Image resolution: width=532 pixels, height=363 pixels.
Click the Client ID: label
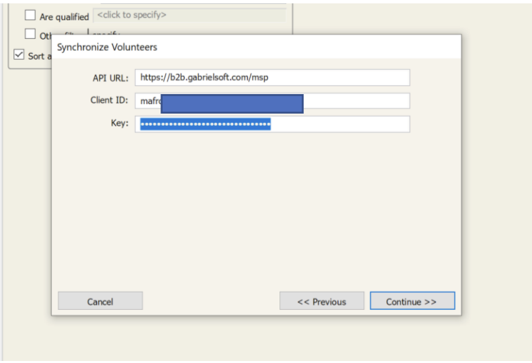pos(109,100)
